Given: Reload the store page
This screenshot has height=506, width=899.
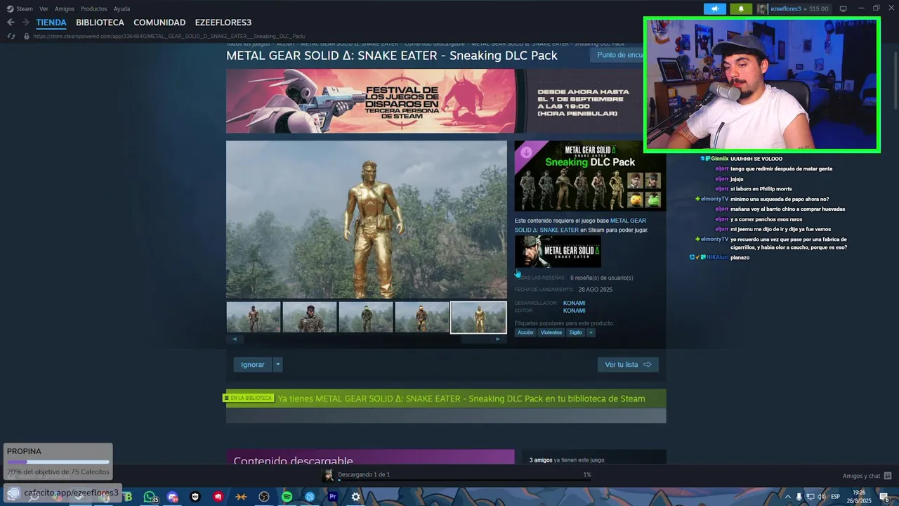Looking at the screenshot, I should (x=11, y=36).
